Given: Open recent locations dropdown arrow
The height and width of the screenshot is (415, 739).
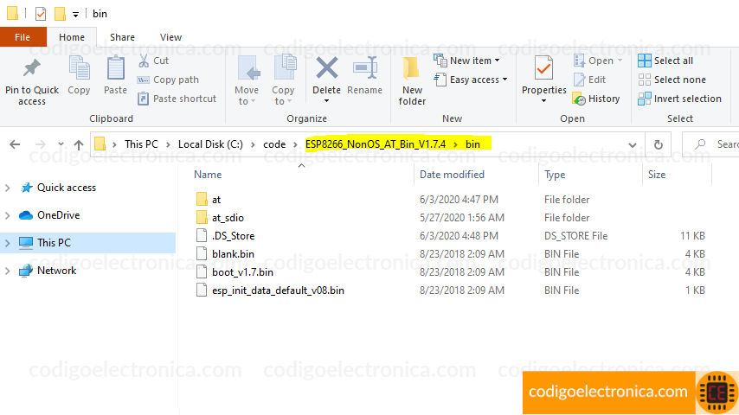Looking at the screenshot, I should 61,144.
